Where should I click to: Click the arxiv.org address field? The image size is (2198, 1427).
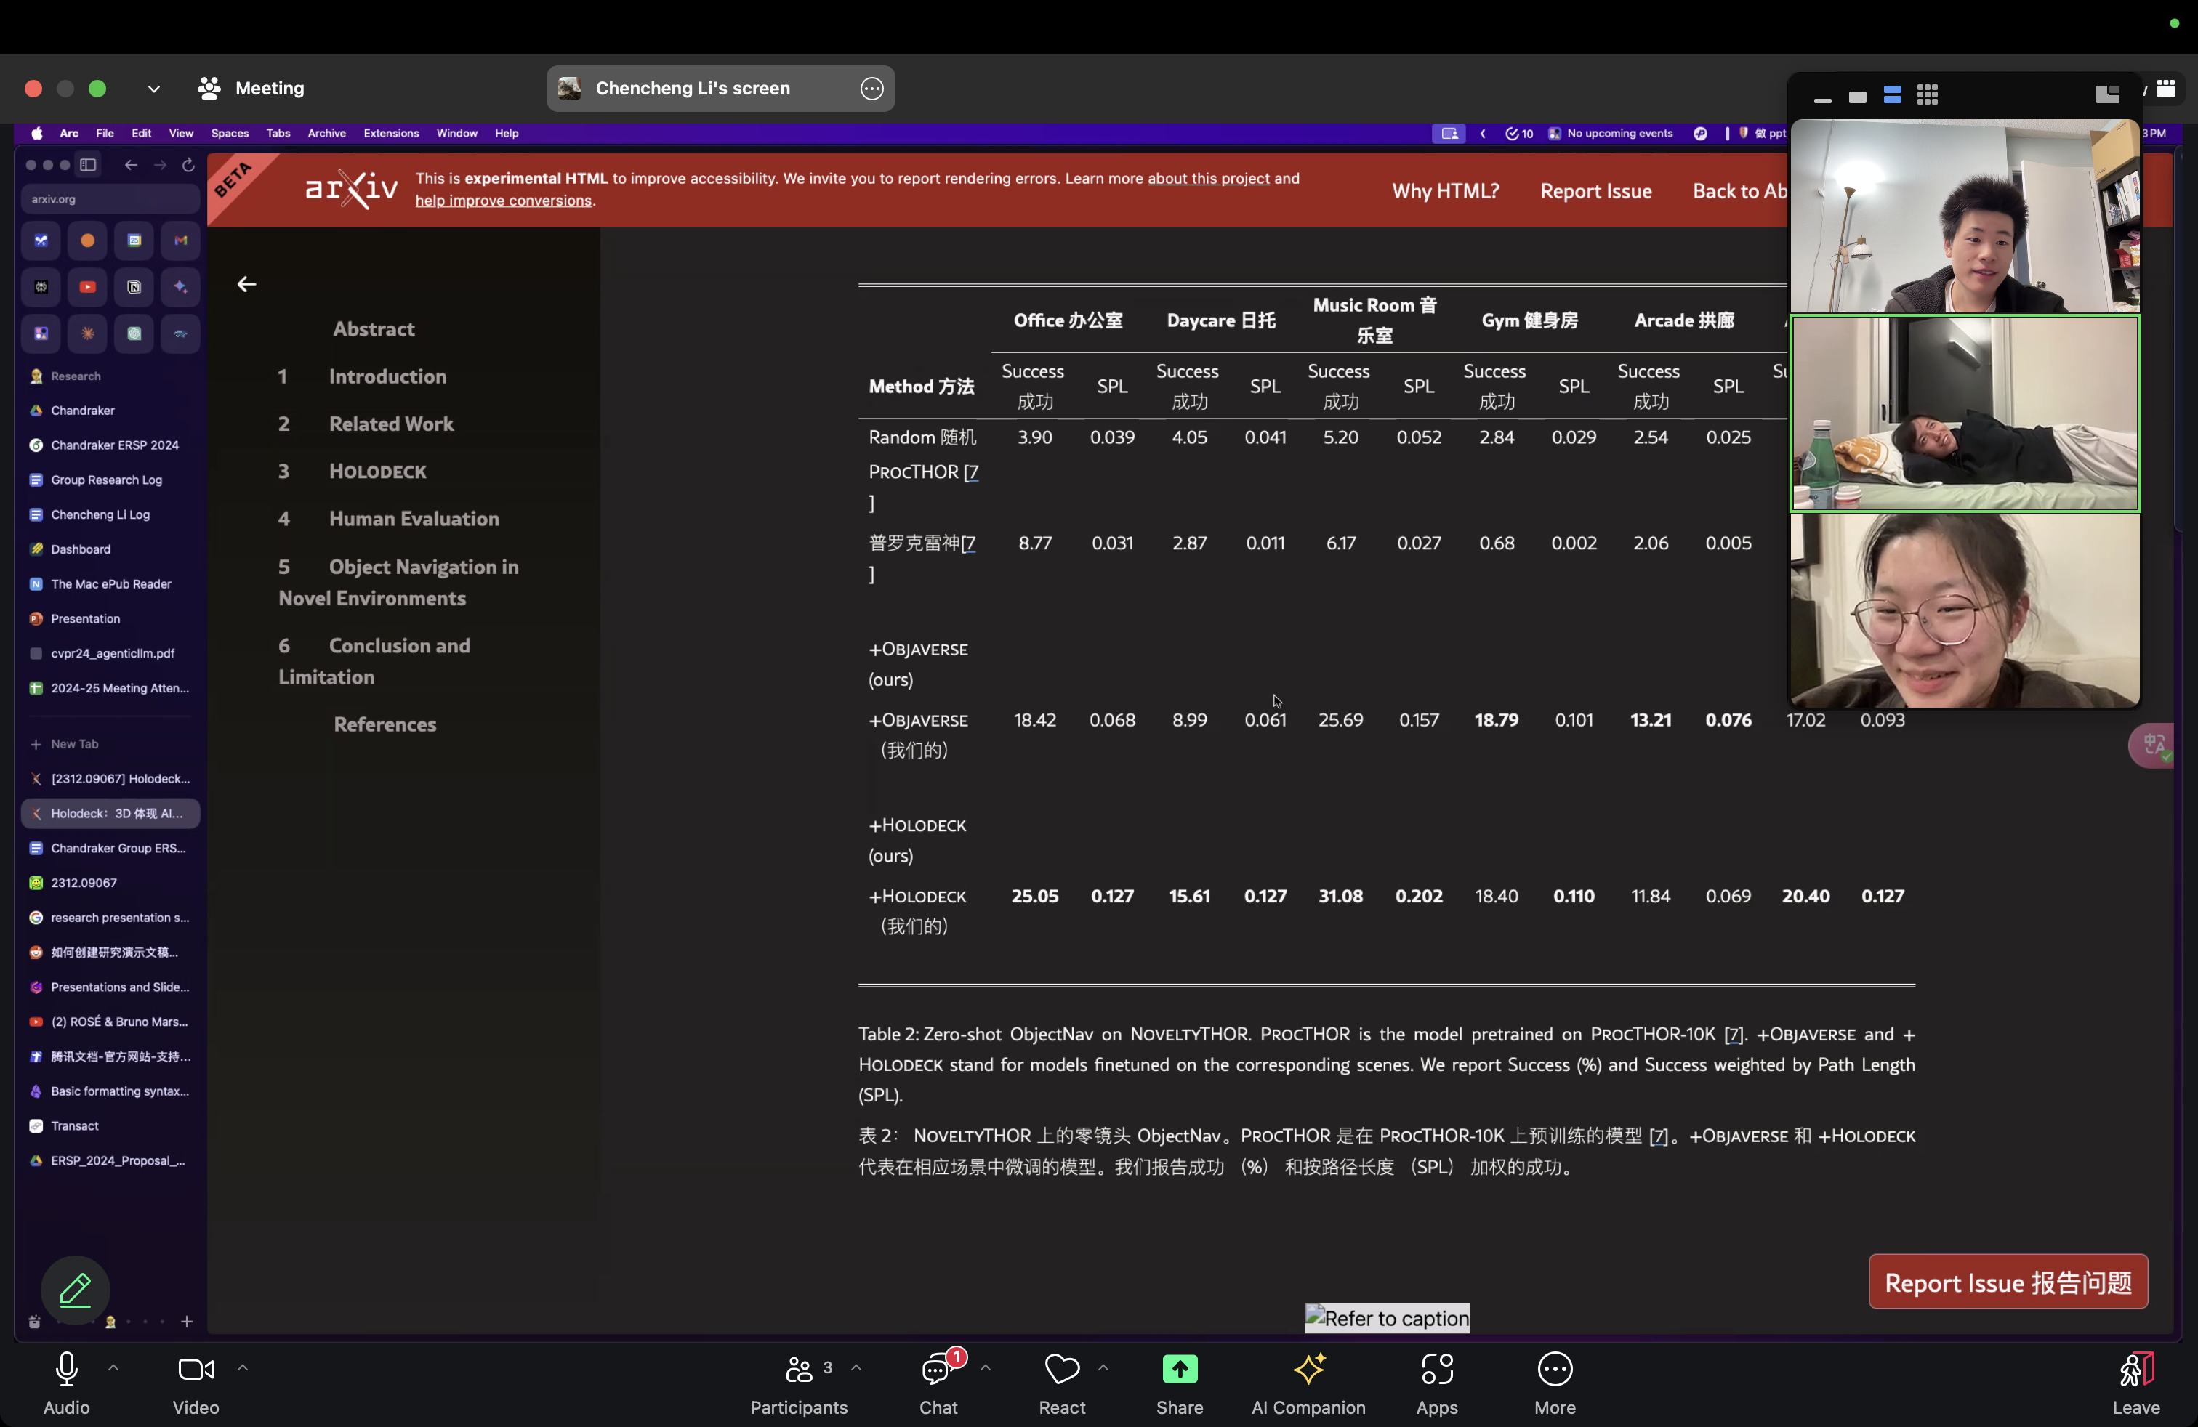pyautogui.click(x=109, y=198)
